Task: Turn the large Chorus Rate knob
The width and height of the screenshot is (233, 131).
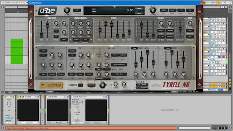Action: [102, 85]
